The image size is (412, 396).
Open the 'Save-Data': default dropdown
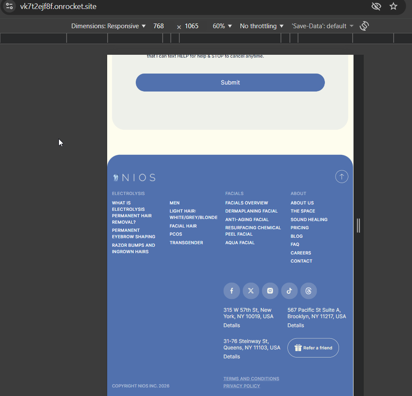click(322, 26)
